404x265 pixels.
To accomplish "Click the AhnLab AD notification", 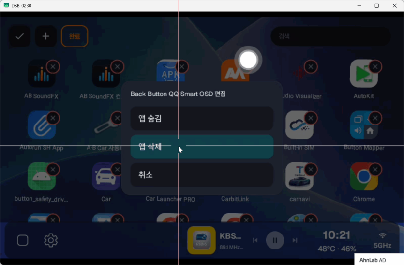I will point(379,259).
